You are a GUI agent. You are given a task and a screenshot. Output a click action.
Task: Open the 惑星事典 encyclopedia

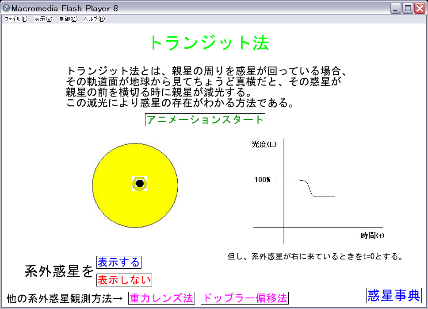click(x=394, y=295)
